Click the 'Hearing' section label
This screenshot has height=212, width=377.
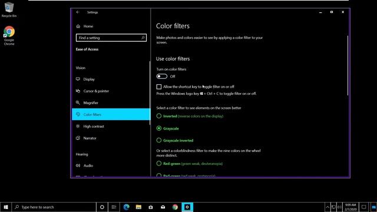point(82,154)
